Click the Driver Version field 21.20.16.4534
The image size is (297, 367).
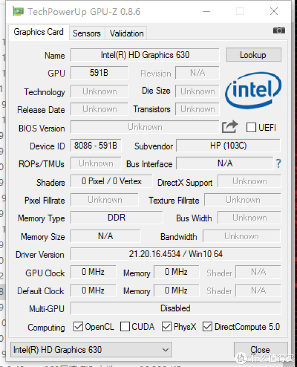(x=176, y=254)
